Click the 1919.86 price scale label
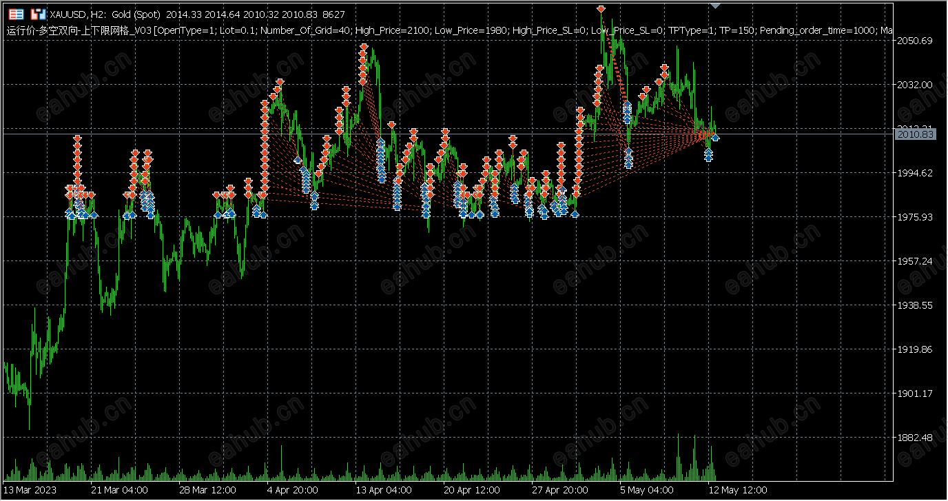Image resolution: width=948 pixels, height=501 pixels. 914,349
